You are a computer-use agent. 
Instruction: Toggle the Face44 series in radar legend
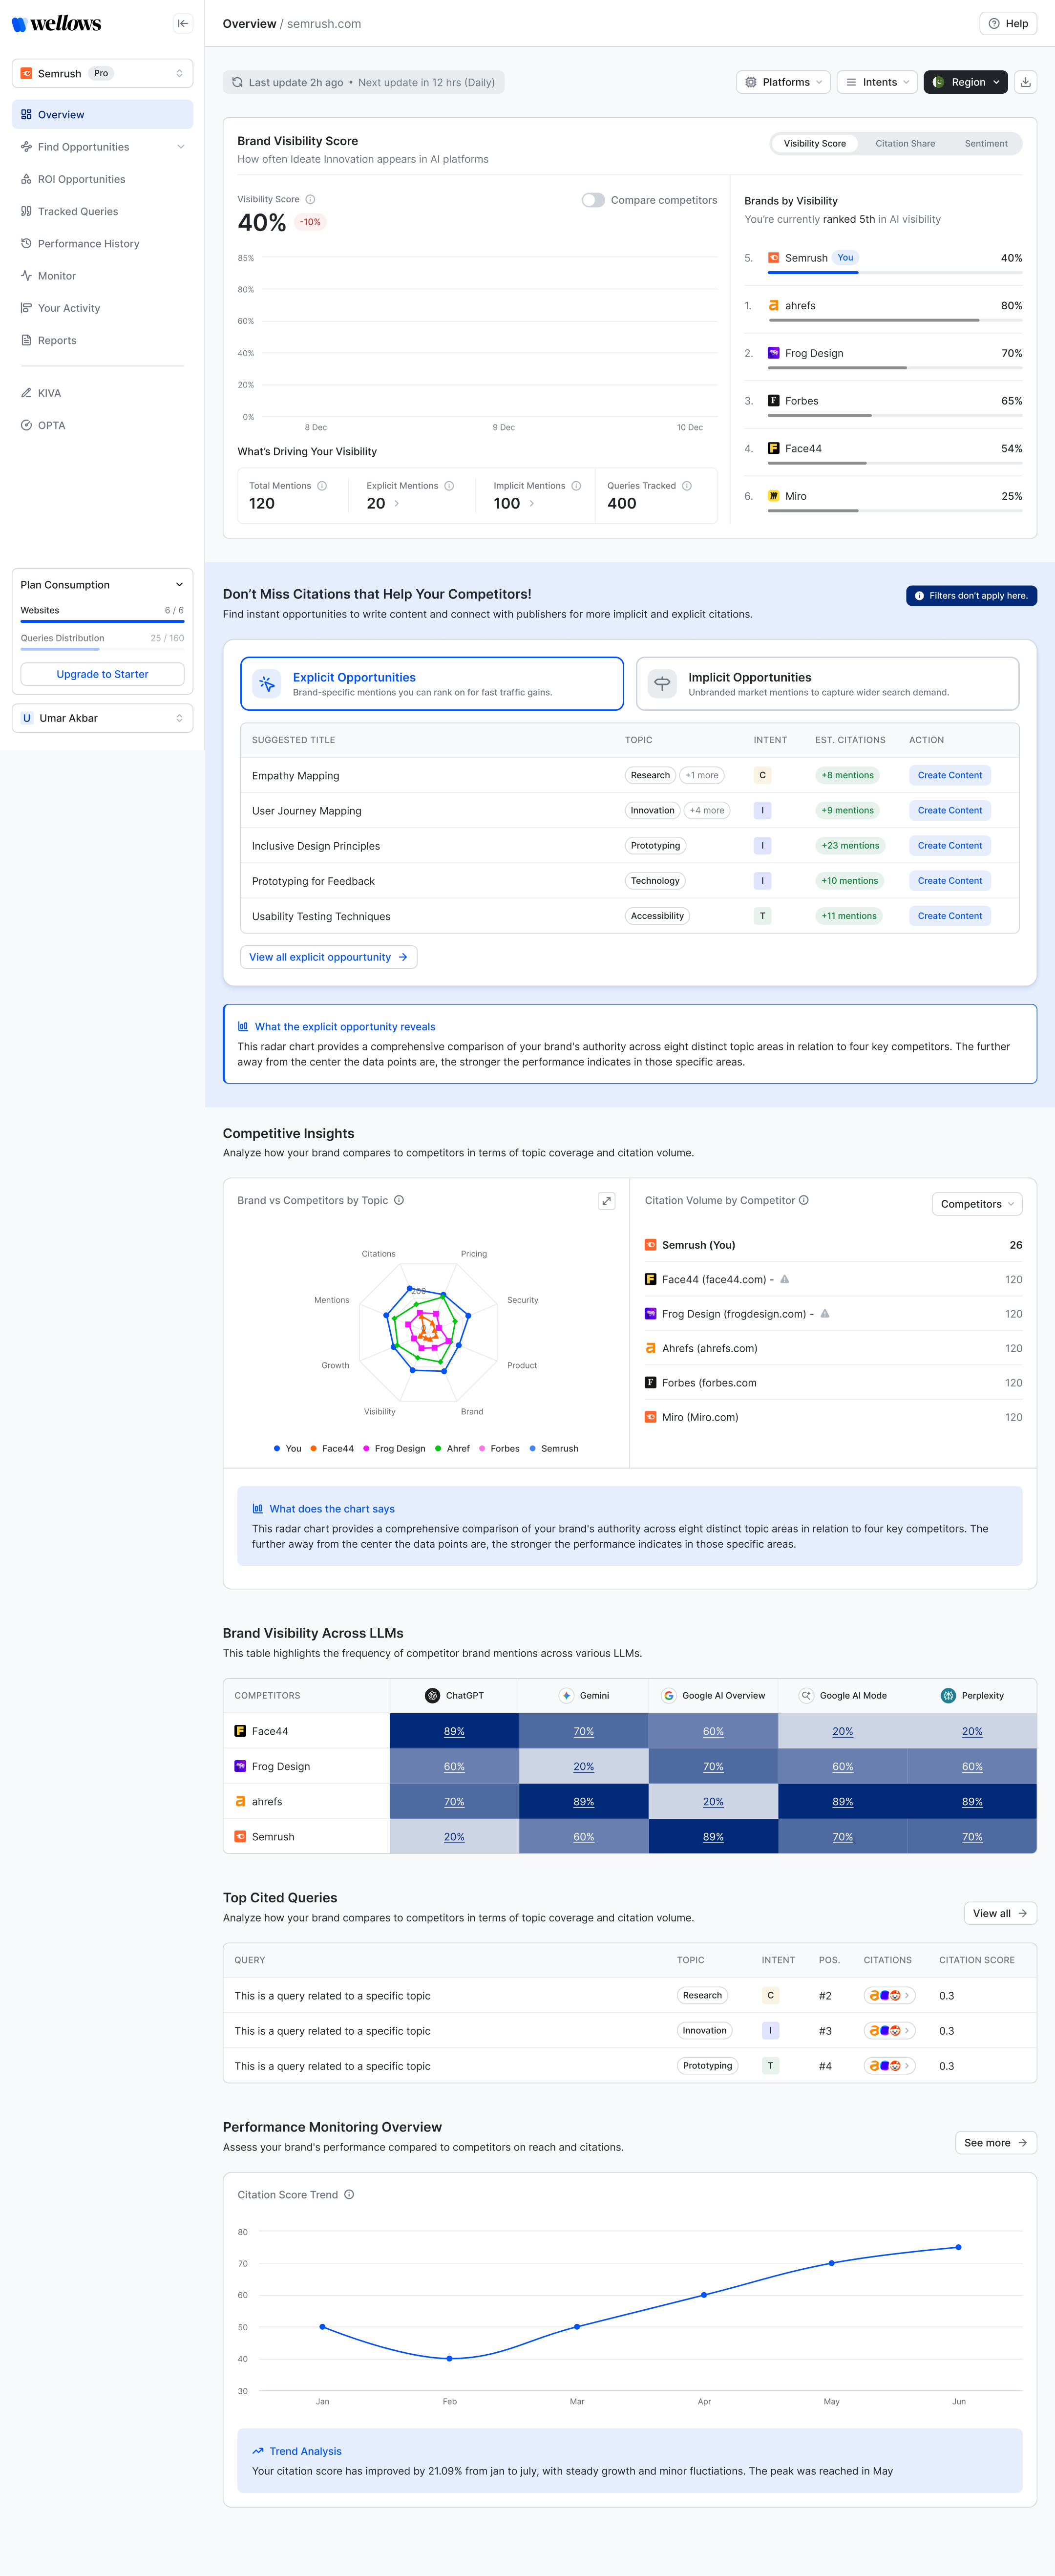tap(332, 1448)
